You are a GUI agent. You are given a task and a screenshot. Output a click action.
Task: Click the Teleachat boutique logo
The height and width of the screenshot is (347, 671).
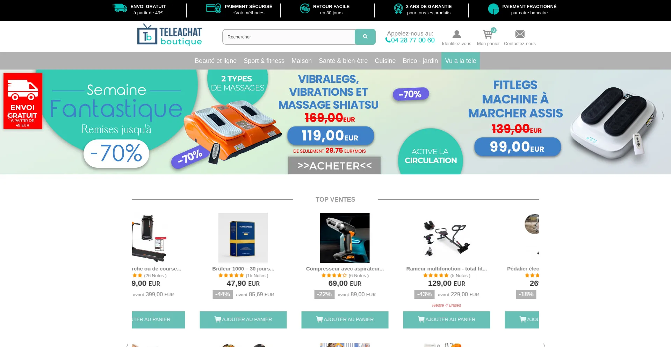tap(169, 35)
